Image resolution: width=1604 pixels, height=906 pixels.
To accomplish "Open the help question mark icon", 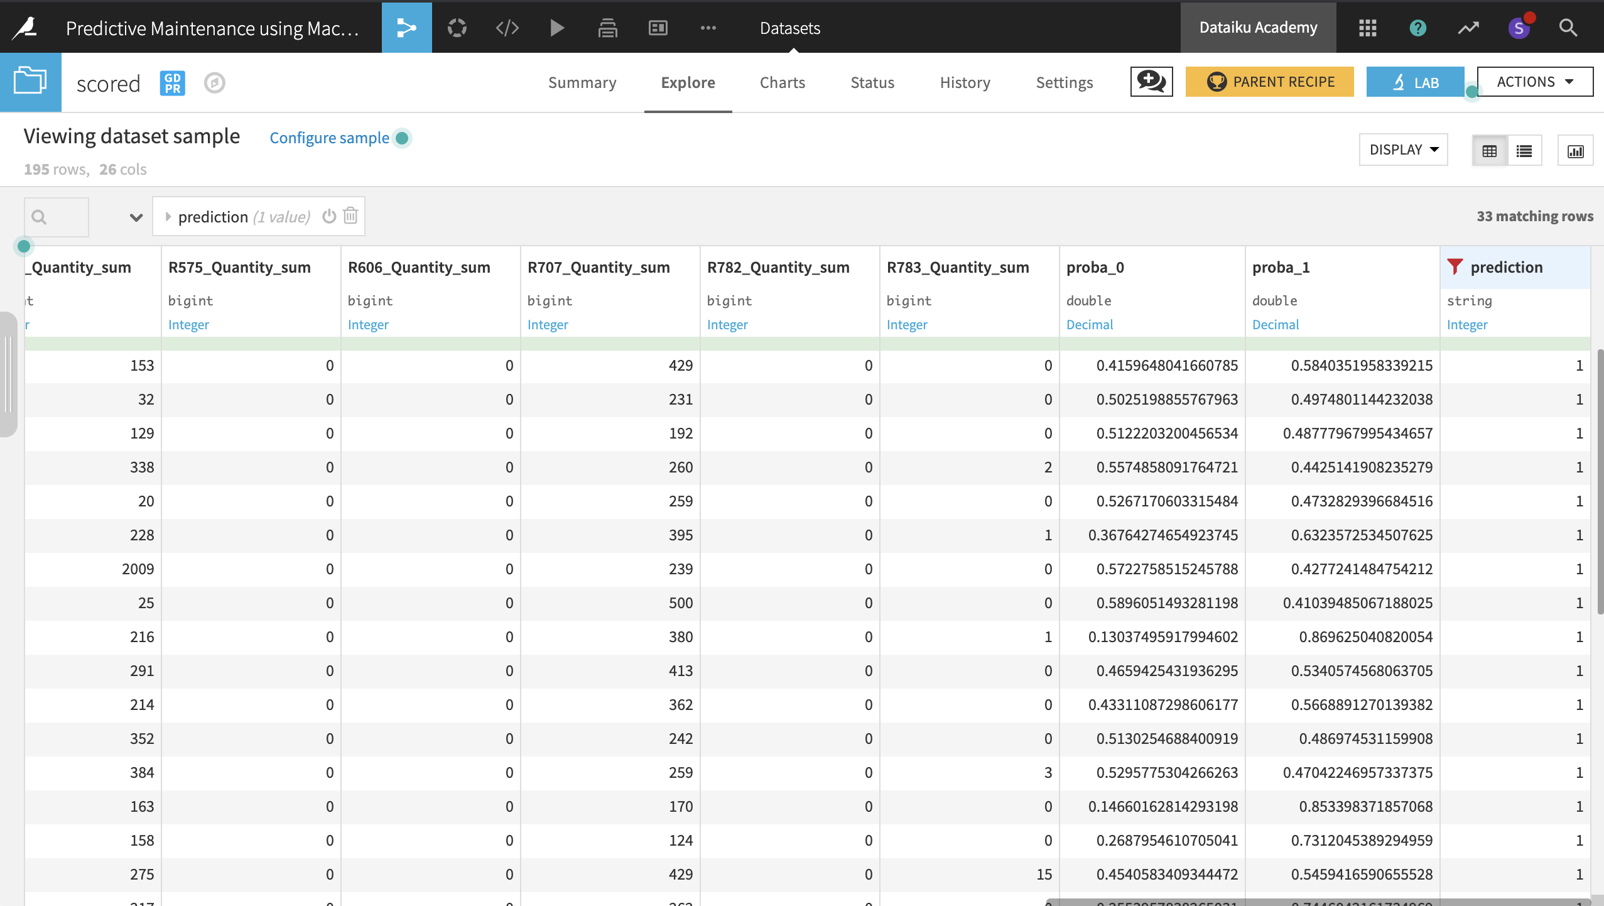I will pyautogui.click(x=1417, y=28).
